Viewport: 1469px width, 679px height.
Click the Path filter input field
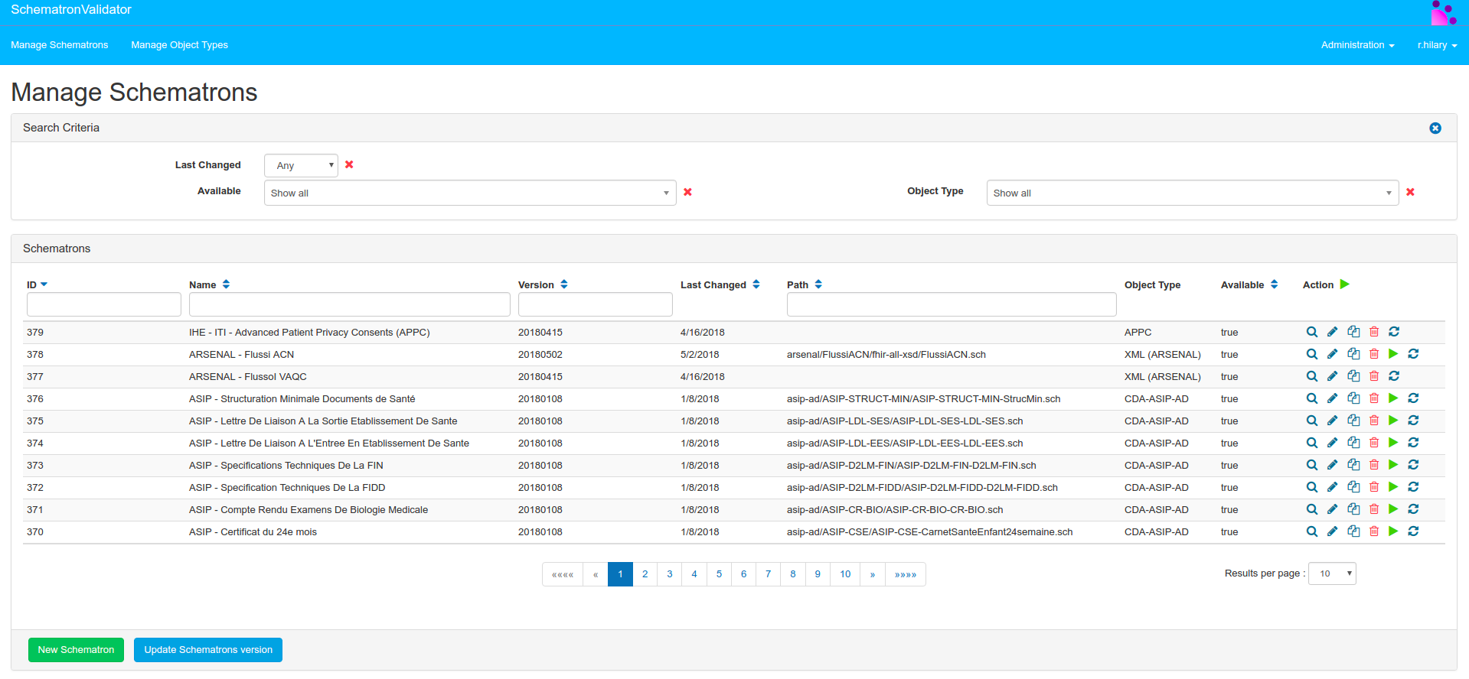(x=951, y=304)
